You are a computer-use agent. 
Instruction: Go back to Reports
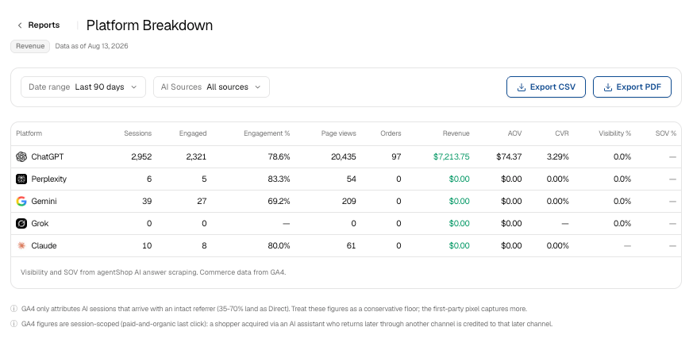38,25
